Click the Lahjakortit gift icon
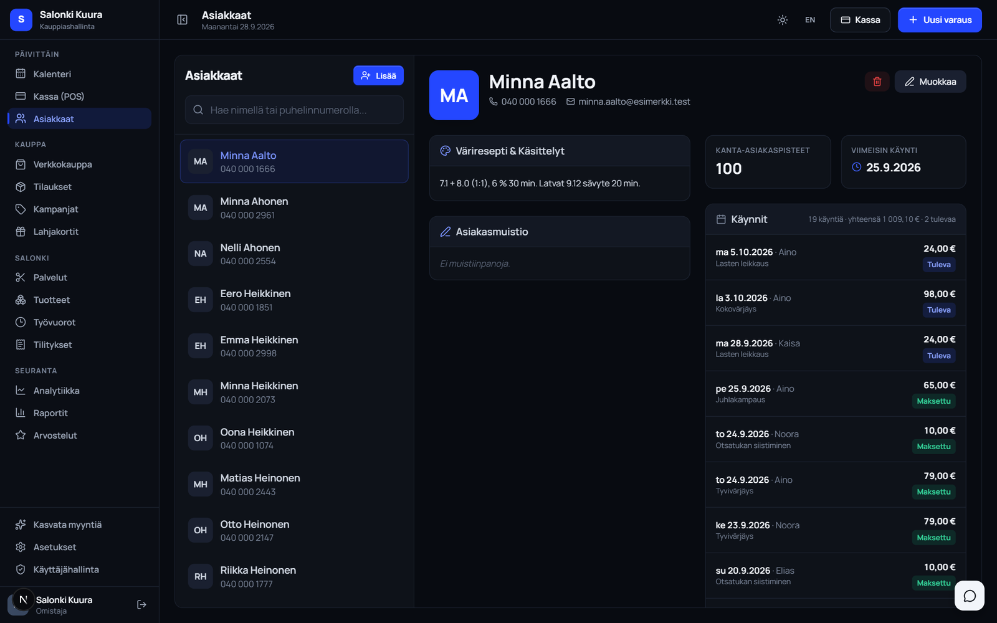The height and width of the screenshot is (623, 997). click(21, 231)
